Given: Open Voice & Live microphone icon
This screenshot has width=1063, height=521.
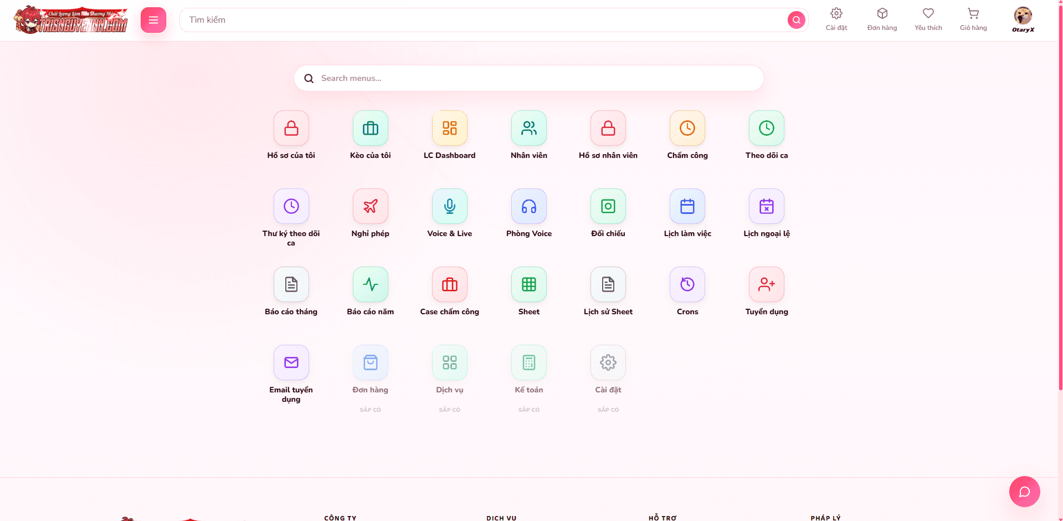Looking at the screenshot, I should 450,206.
